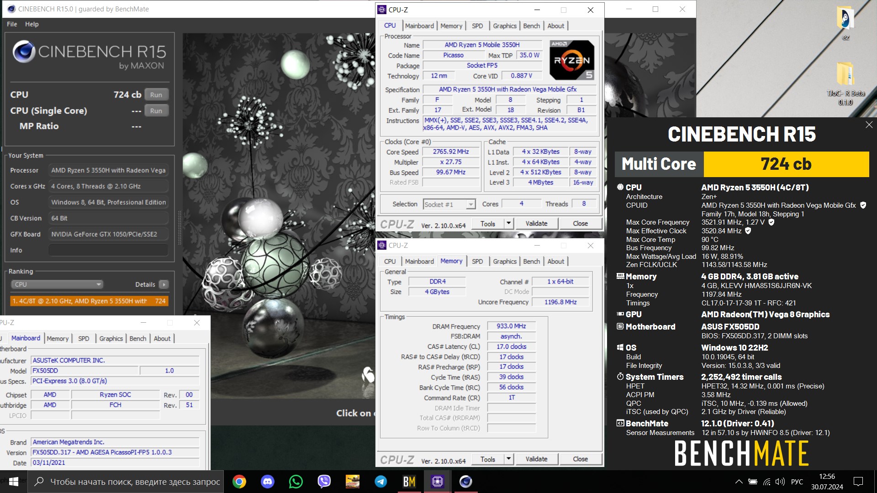Switch to CPU tab in lower CPU-Z window
Image resolution: width=877 pixels, height=493 pixels.
click(x=390, y=262)
